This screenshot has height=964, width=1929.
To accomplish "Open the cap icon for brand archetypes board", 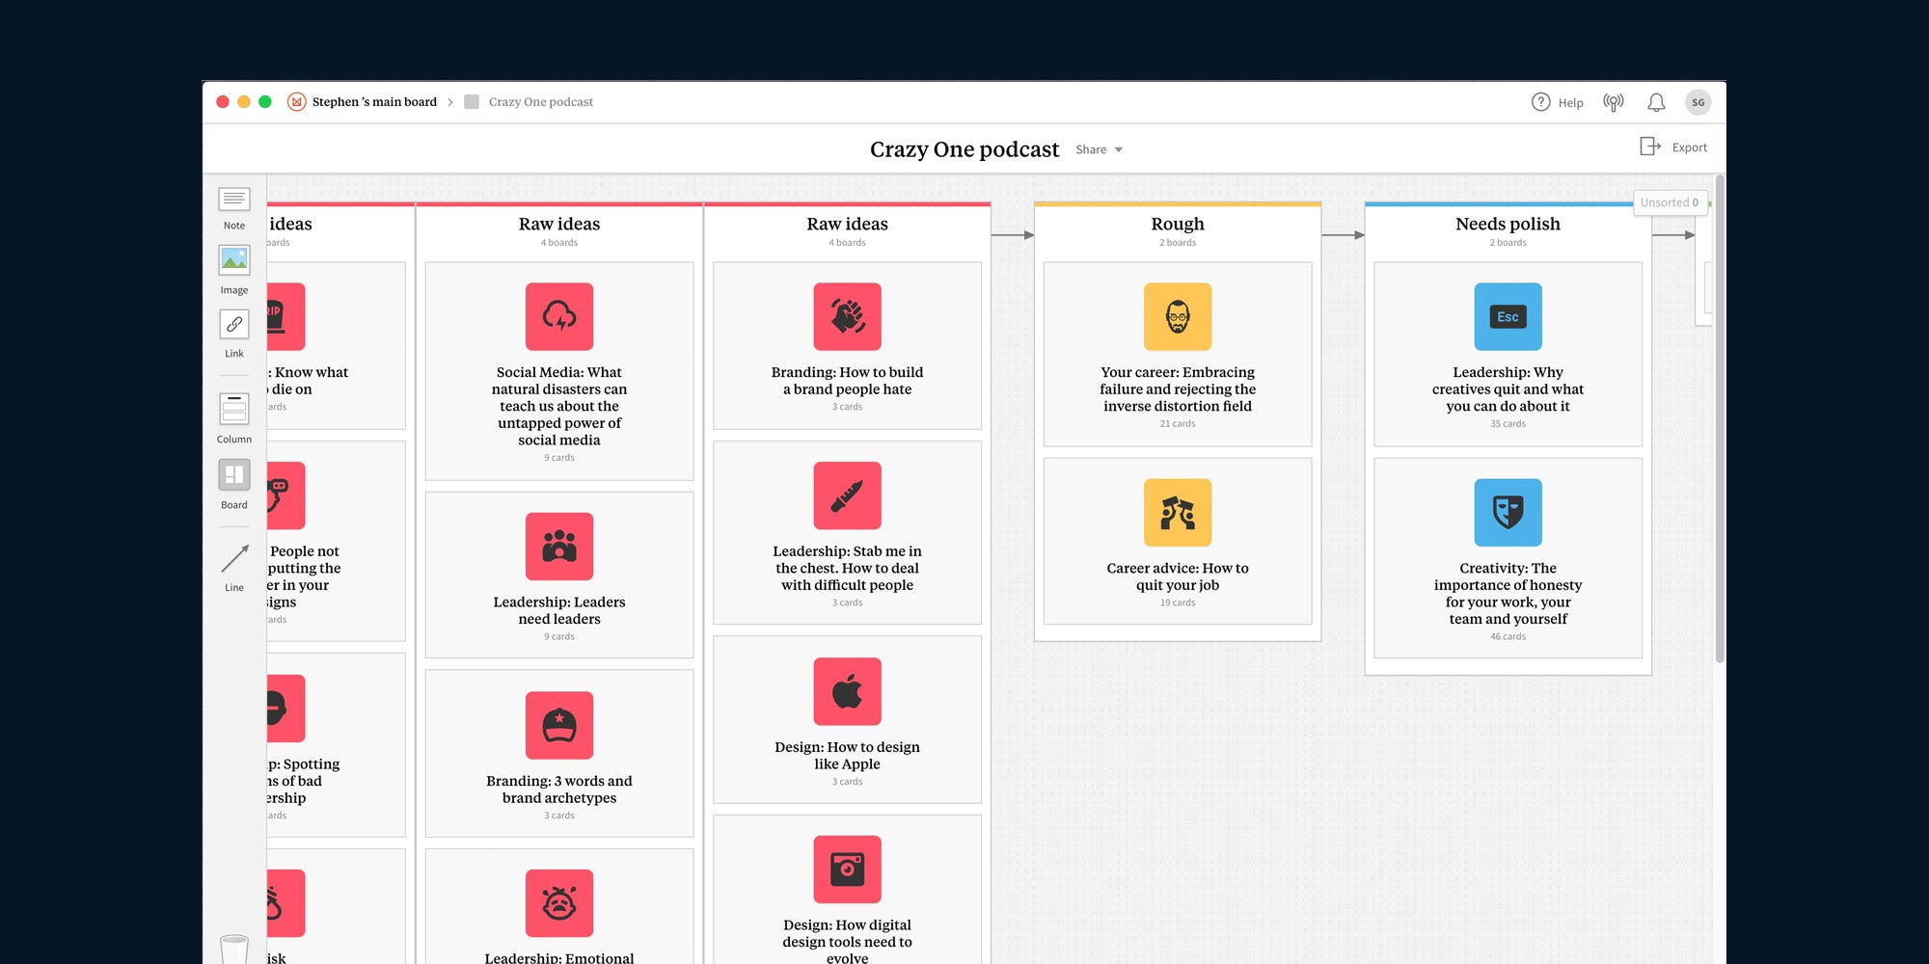I will (559, 725).
